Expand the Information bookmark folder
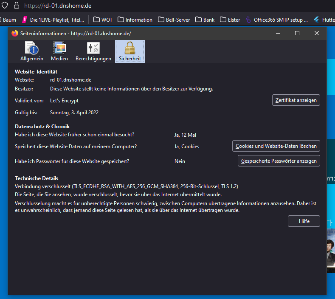335x299 pixels. [x=135, y=20]
